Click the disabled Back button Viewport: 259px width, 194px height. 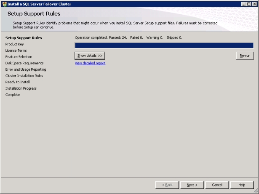[x=167, y=185]
